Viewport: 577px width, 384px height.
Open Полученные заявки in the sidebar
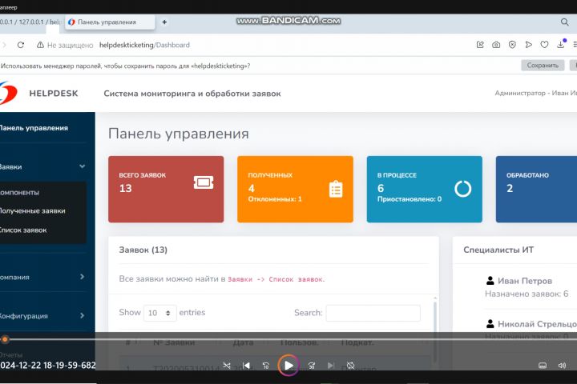(x=32, y=211)
